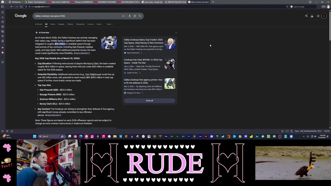This screenshot has width=331, height=186.
Task: Expand the Tools dropdown
Action: click(x=110, y=24)
